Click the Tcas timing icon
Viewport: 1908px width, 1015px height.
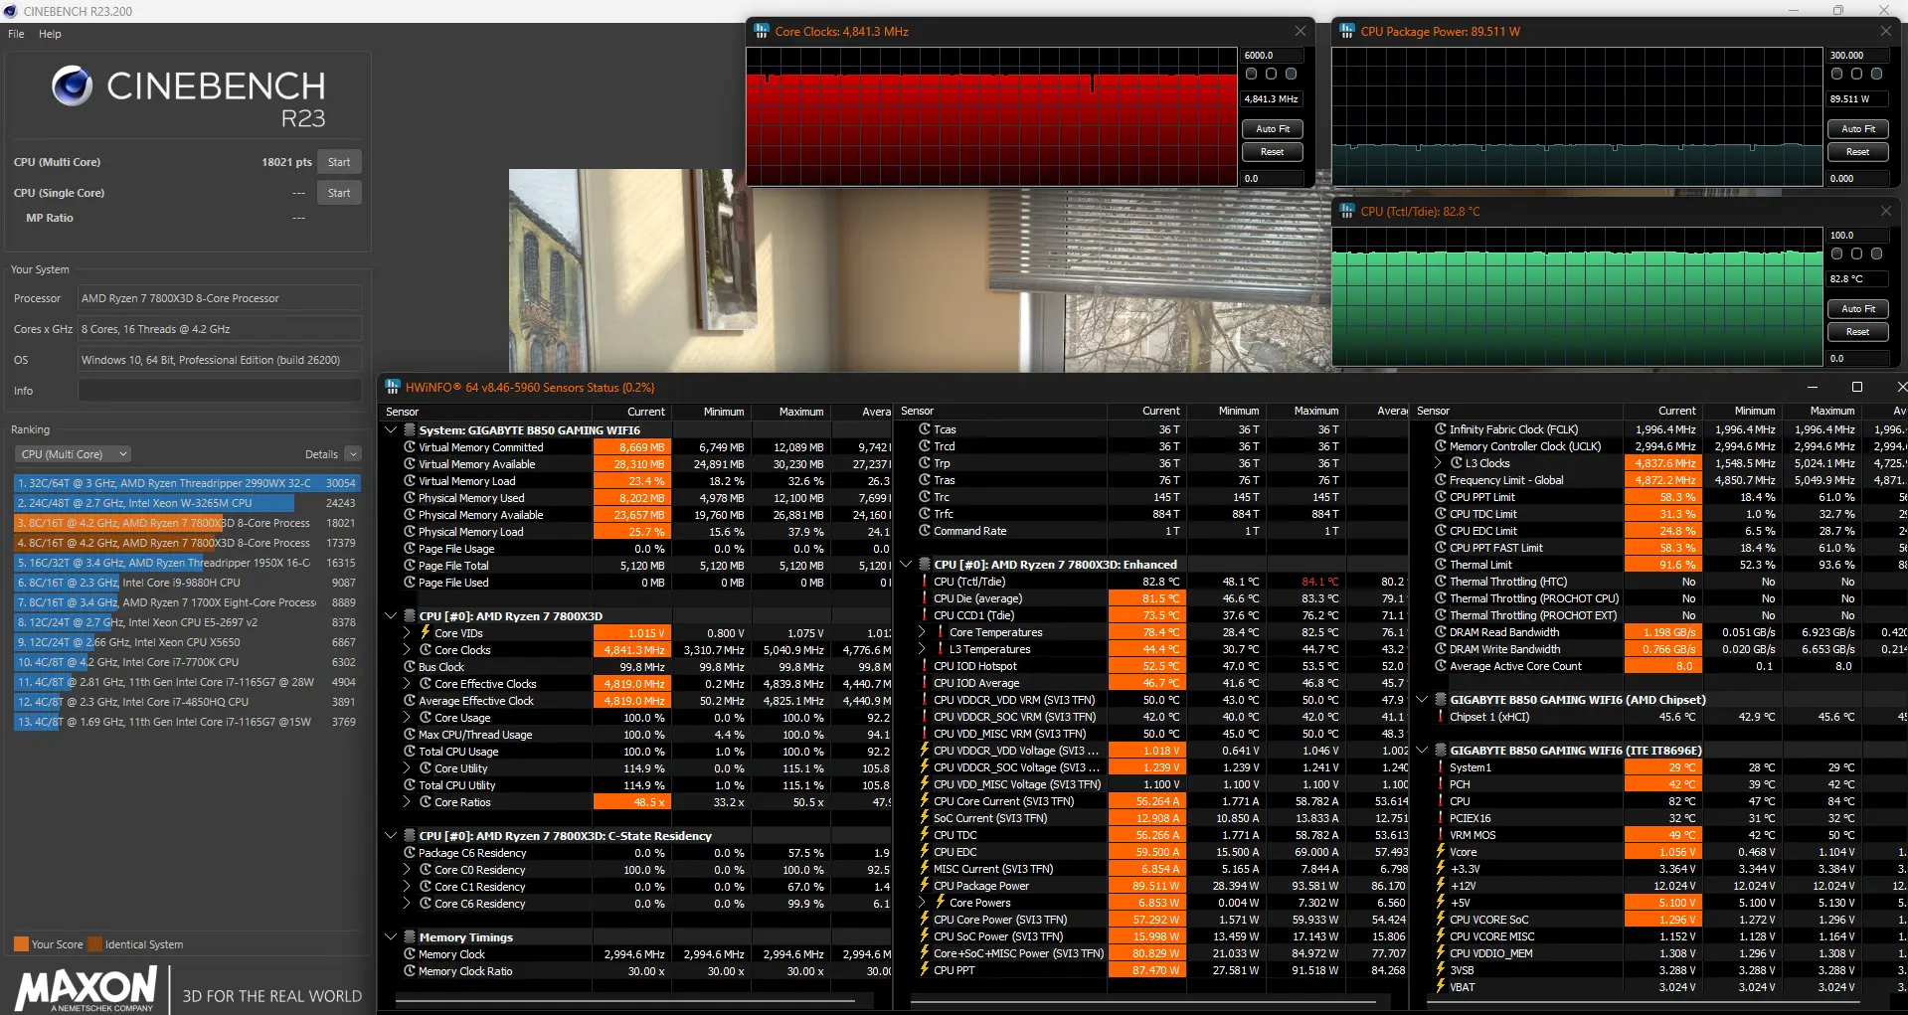(925, 429)
